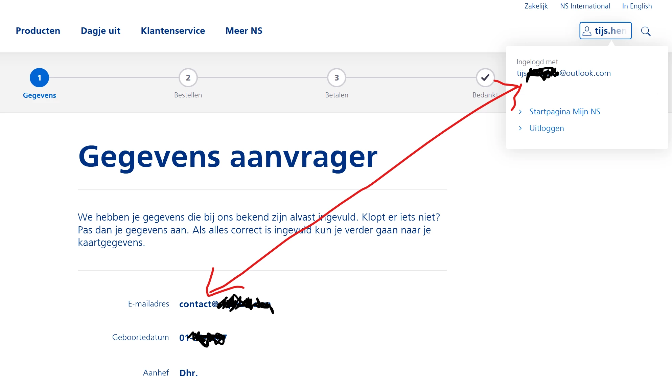
Task: Click step 1 Gegevens circle
Action: coord(39,78)
